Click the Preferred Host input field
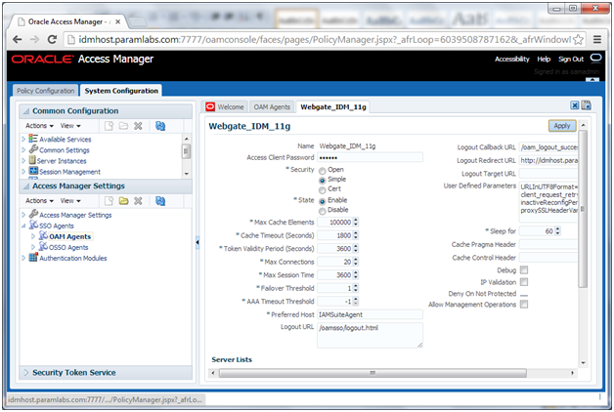The height and width of the screenshot is (412, 614). coord(370,314)
